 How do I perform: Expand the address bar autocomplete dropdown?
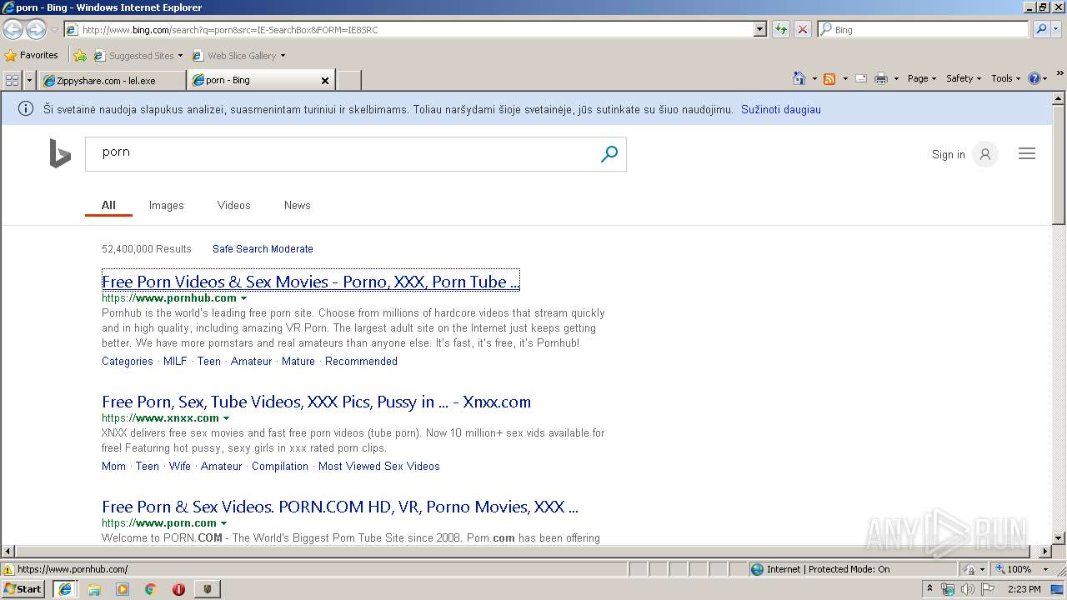759,29
